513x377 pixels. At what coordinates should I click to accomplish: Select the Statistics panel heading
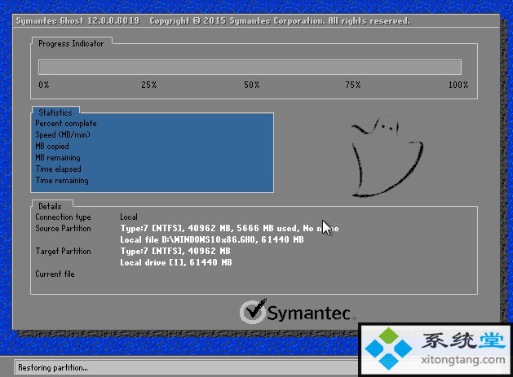point(55,112)
